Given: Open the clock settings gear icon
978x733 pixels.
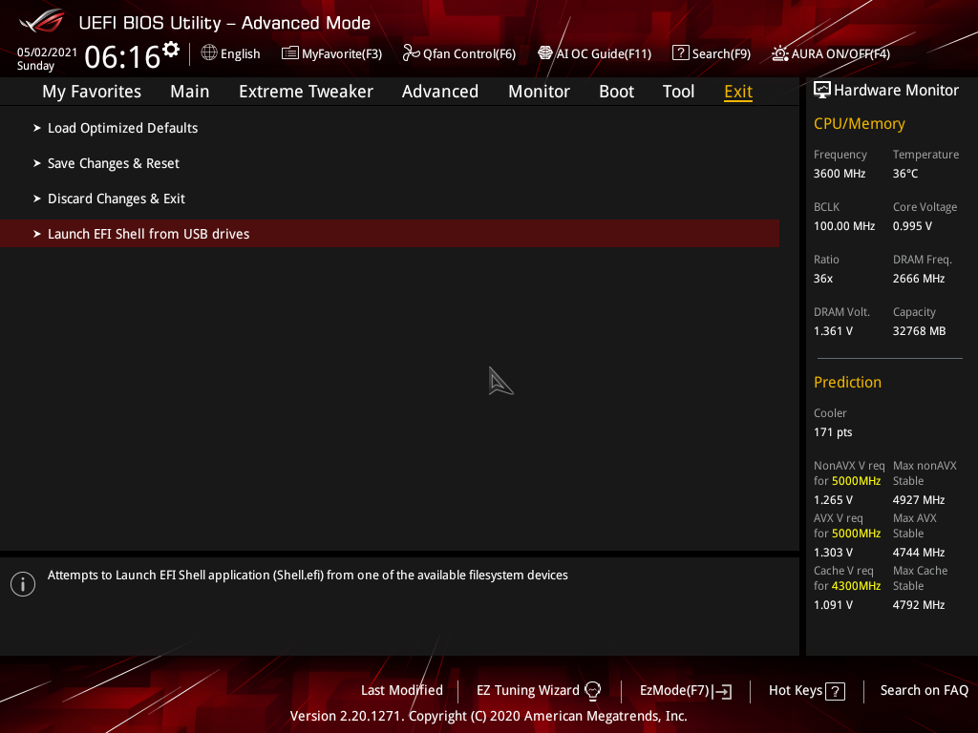Looking at the screenshot, I should (171, 49).
